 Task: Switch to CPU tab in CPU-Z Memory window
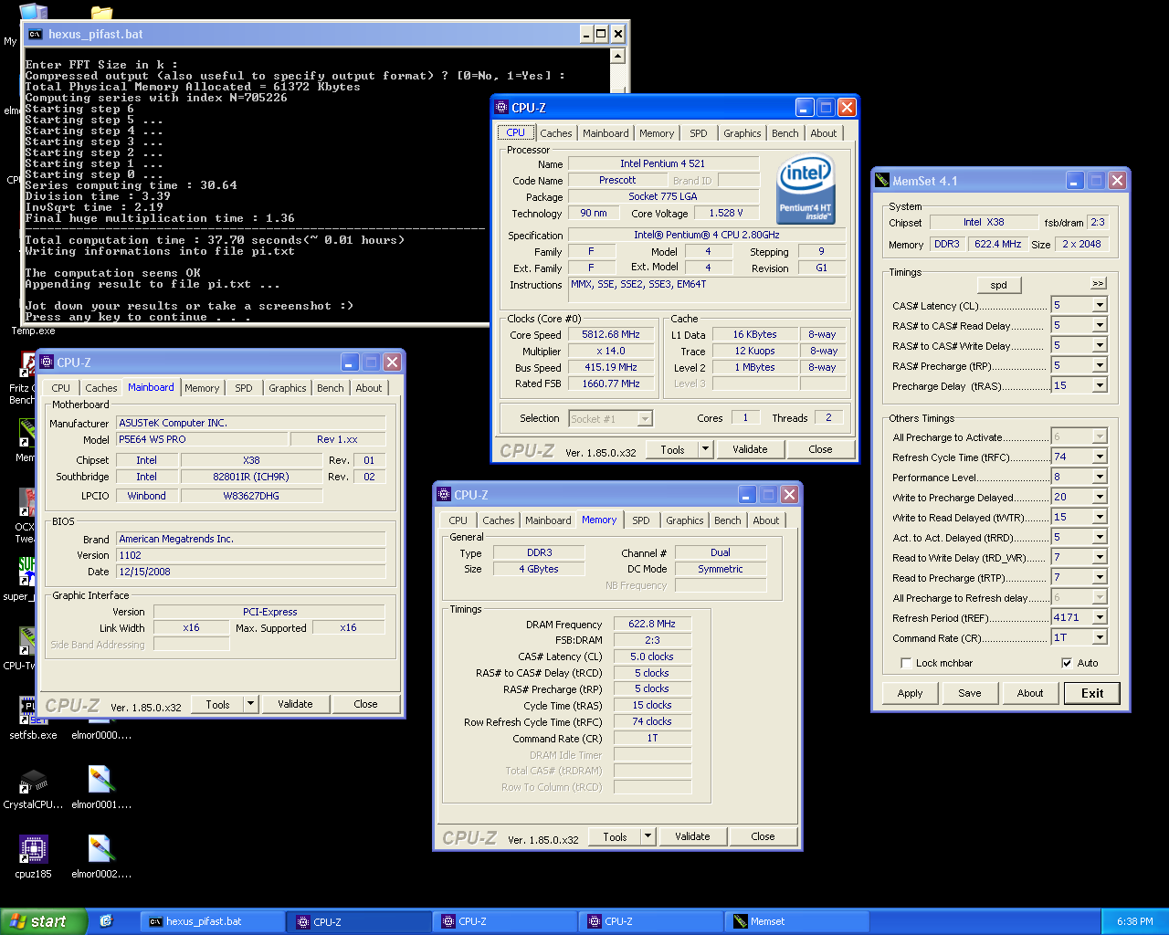pos(458,520)
